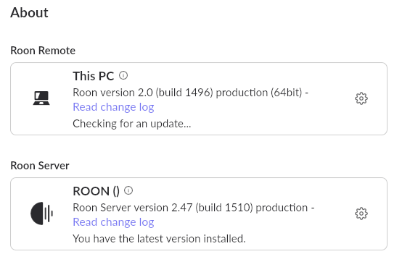Open Read change log for Roon Server
Image resolution: width=410 pixels, height=275 pixels.
tap(113, 222)
